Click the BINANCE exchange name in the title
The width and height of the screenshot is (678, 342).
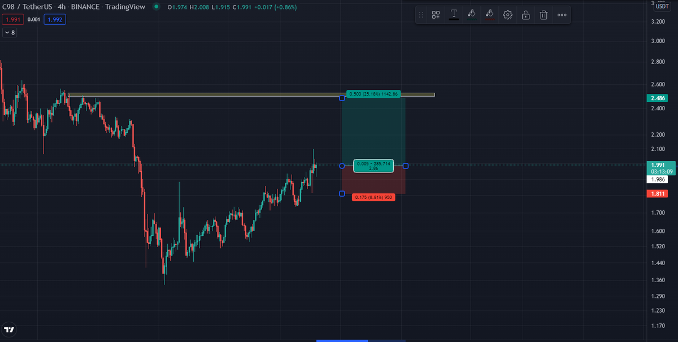point(85,7)
